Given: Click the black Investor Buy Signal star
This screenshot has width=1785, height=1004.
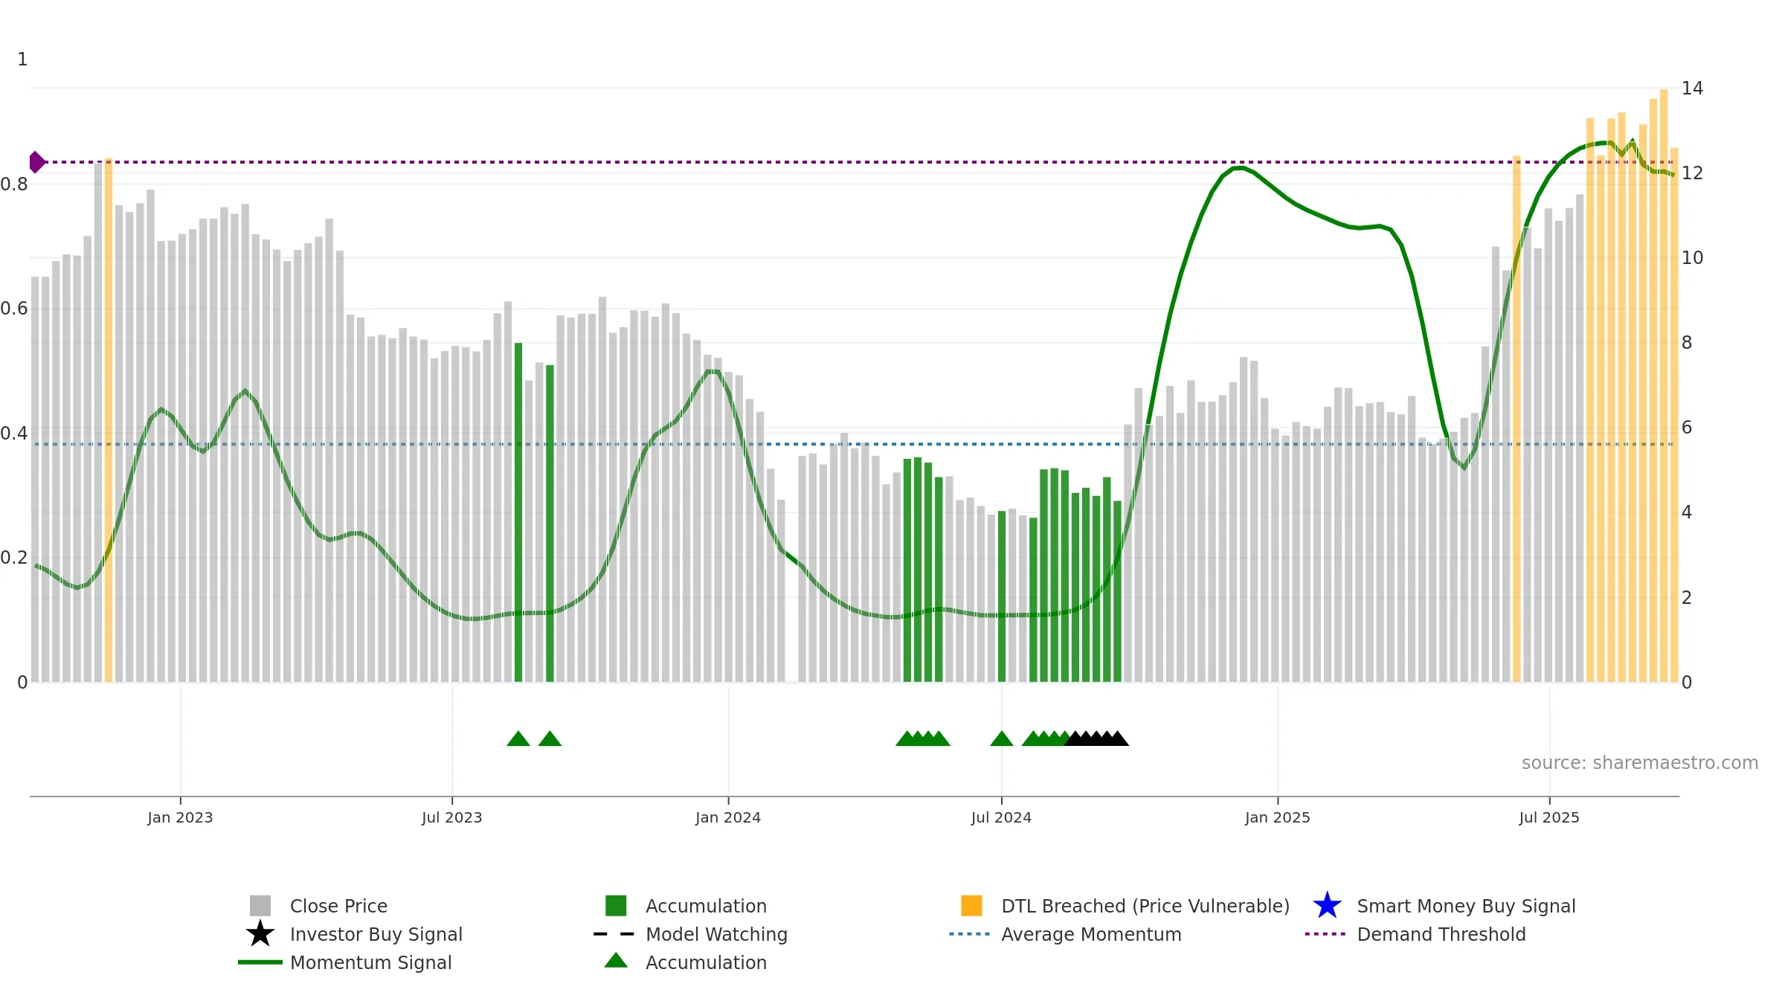Looking at the screenshot, I should click(260, 934).
